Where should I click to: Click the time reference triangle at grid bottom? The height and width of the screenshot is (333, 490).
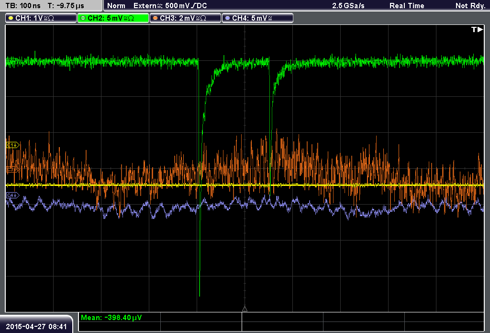pos(245,309)
